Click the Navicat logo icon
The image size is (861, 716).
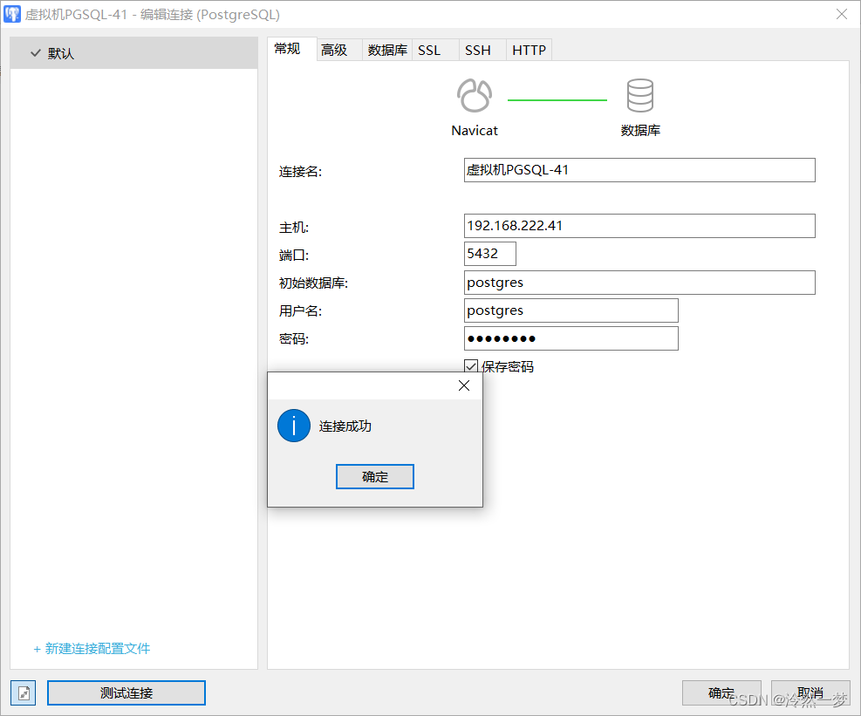coord(475,96)
